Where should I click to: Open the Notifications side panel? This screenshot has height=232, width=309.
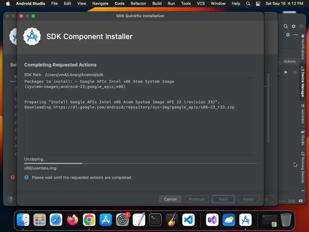click(x=303, y=47)
